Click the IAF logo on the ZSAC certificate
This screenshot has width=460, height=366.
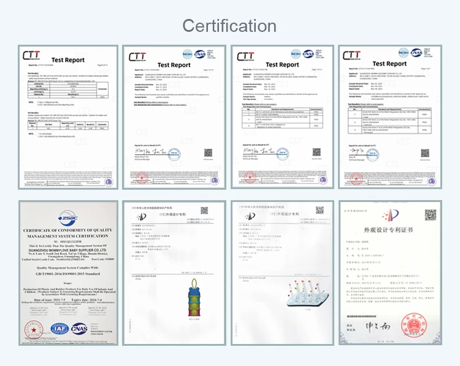60,329
